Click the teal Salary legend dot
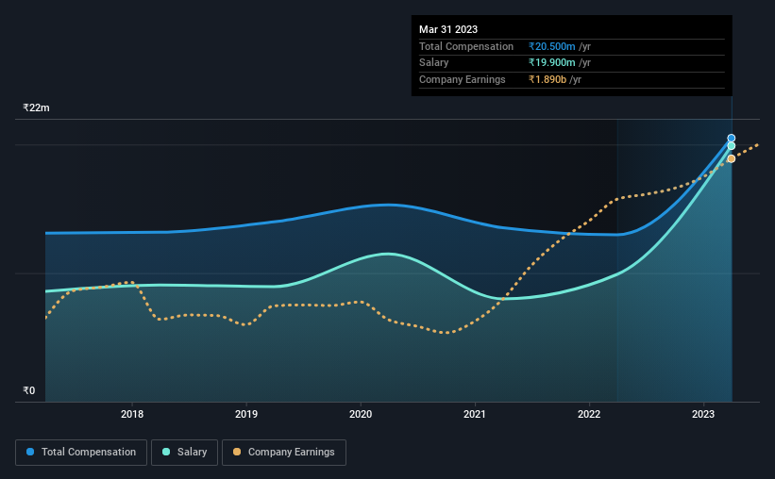 point(166,452)
